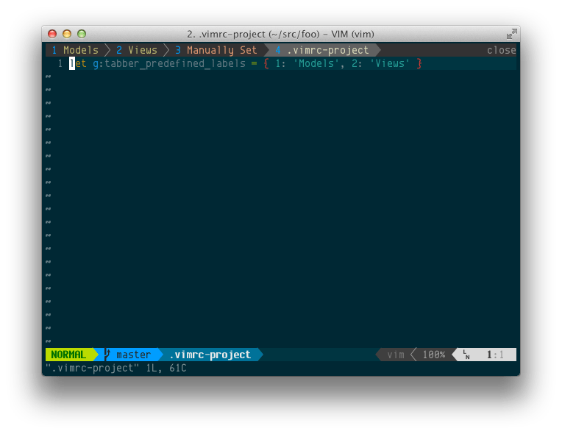Click the opening red curly brace
The image size is (562, 434).
[x=266, y=63]
